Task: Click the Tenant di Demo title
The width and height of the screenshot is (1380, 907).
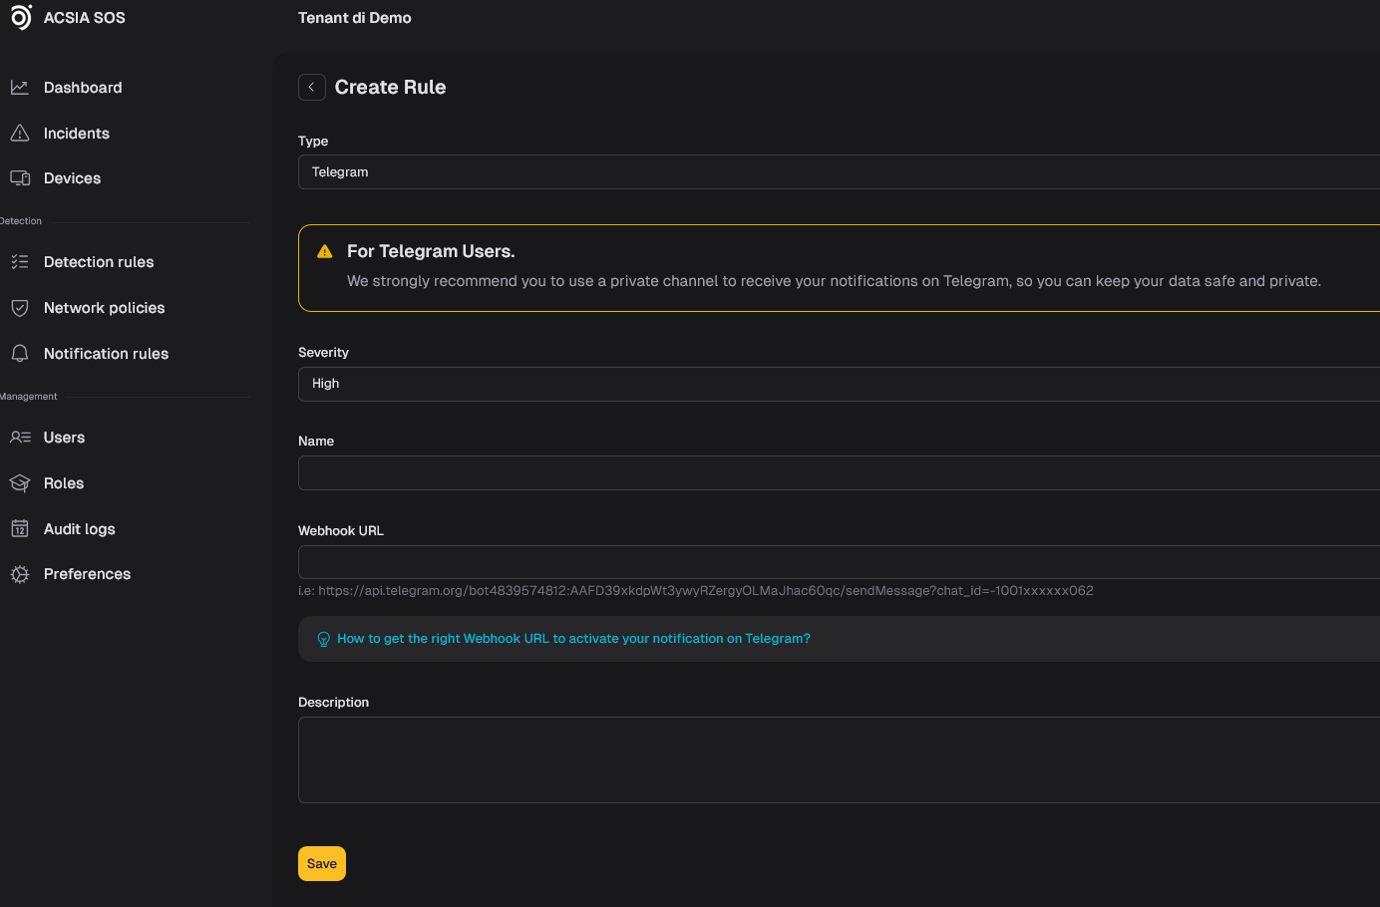Action: pyautogui.click(x=355, y=18)
